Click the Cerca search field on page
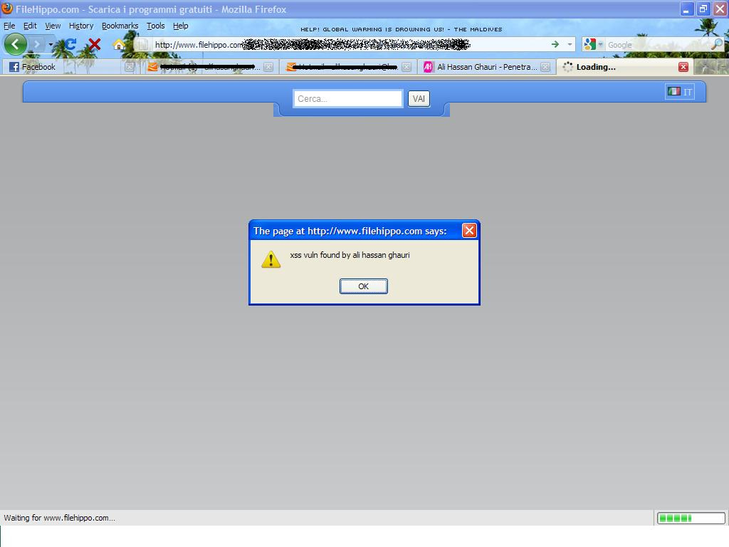 pyautogui.click(x=347, y=98)
